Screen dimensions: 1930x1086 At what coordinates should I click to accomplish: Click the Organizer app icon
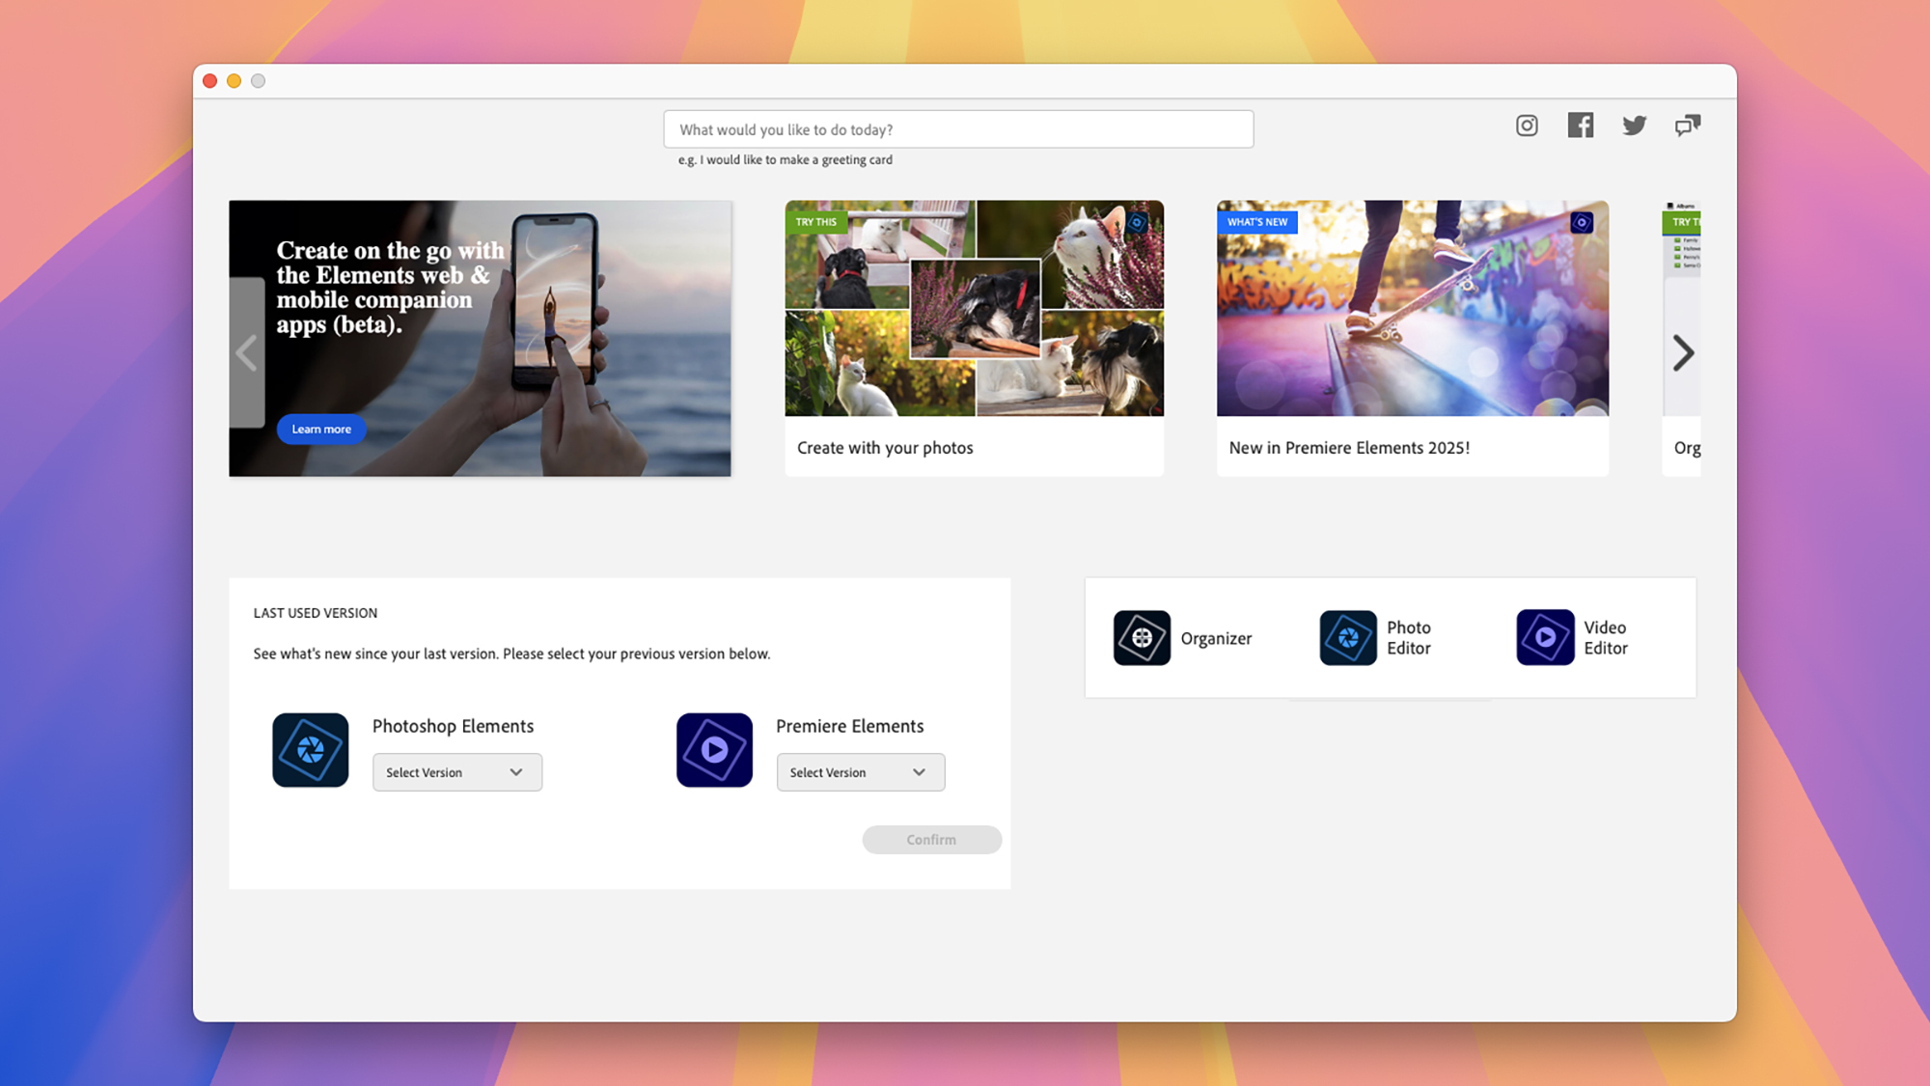1142,636
